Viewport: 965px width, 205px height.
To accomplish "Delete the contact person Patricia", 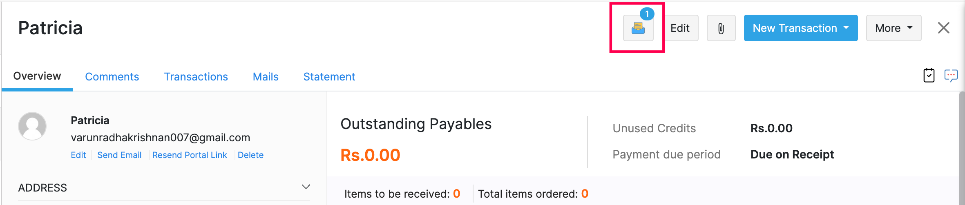I will click(250, 155).
